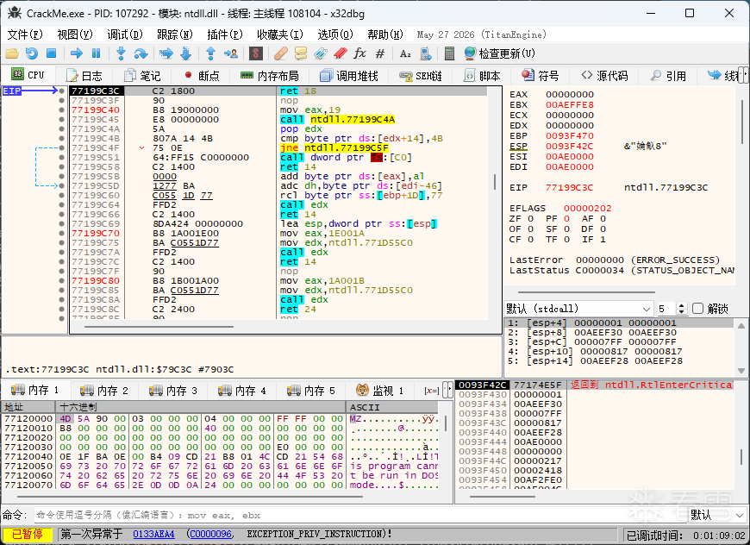Click the command input field

tap(360, 516)
